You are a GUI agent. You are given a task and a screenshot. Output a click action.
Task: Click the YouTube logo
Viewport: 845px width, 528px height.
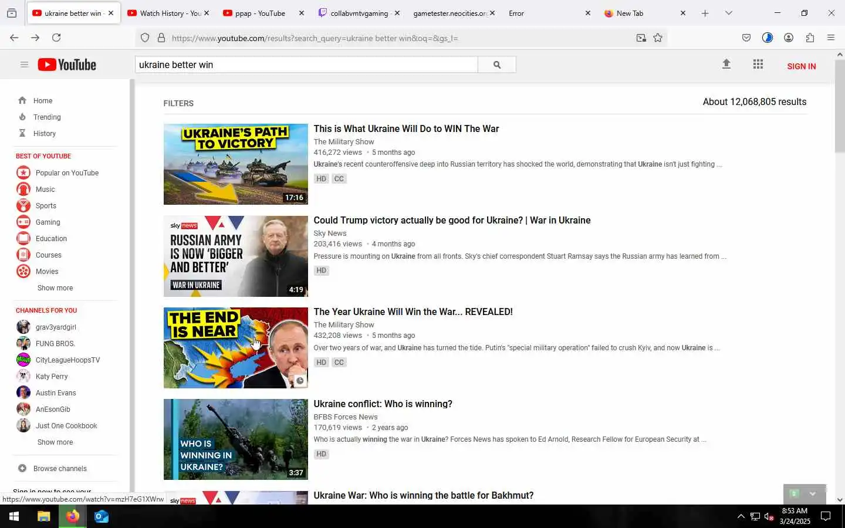(67, 65)
